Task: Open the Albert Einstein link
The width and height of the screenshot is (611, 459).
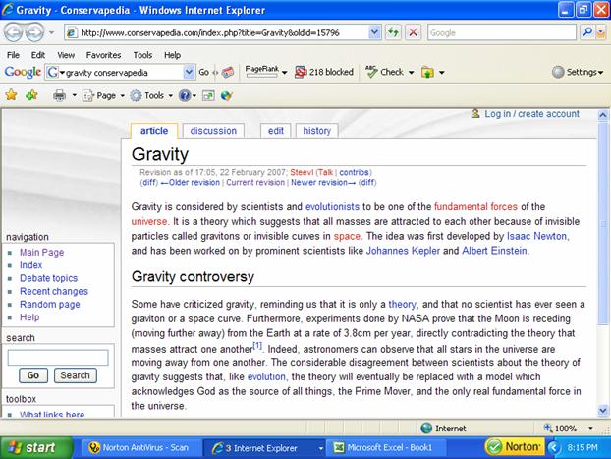Action: coord(494,251)
